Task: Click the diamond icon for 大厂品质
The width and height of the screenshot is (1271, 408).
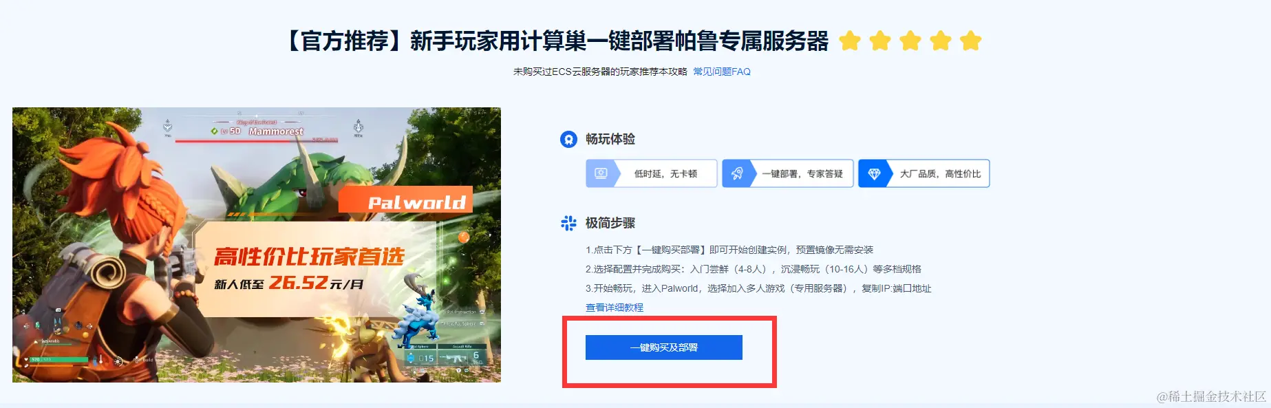Action: [x=874, y=174]
